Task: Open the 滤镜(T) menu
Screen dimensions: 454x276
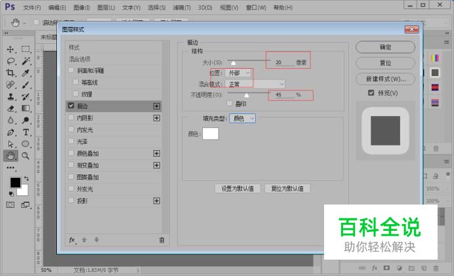Action: (x=182, y=7)
